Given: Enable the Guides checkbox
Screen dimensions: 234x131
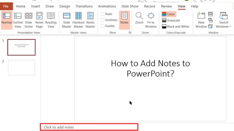Looking at the screenshot, I should tap(102, 26).
